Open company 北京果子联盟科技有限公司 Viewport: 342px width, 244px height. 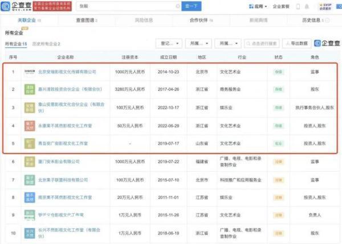(x=63, y=180)
